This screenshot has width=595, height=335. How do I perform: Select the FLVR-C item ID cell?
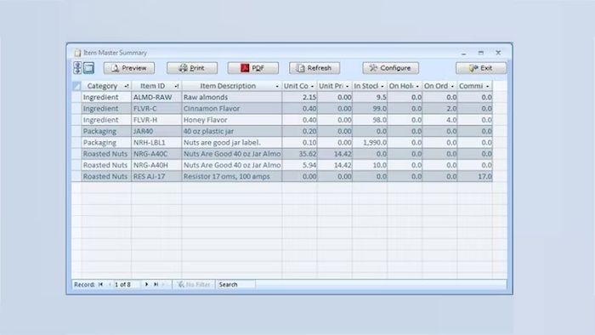coord(156,109)
